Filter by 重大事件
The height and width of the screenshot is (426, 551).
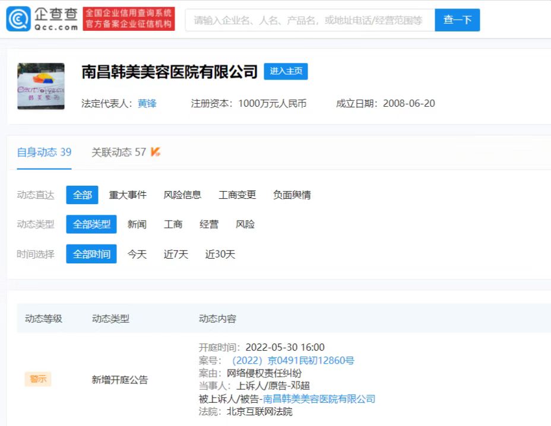click(x=128, y=195)
